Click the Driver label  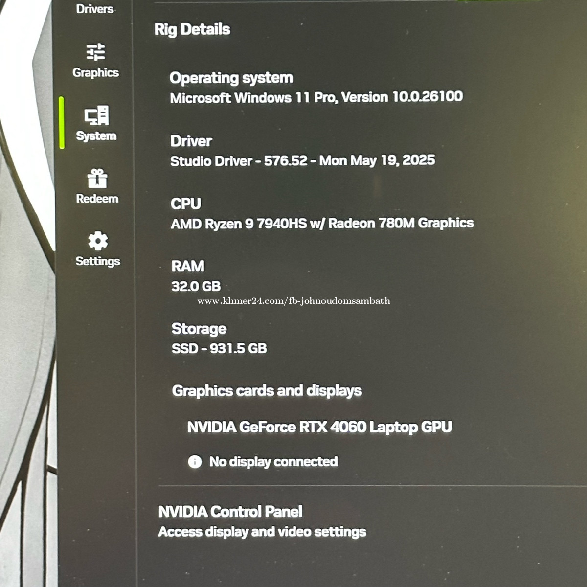191,141
